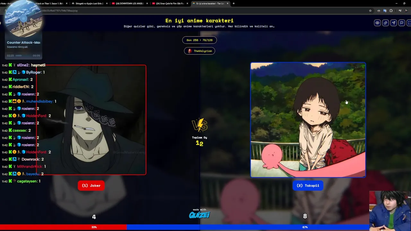
Task: Click chat message from muhendisbibey
Action: (29, 101)
